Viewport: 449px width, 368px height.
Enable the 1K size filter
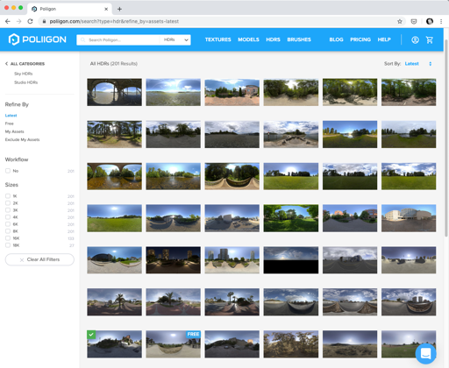(x=8, y=196)
